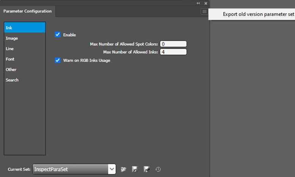
Task: Close the Parameter Configuration panel
Action: pyautogui.click(x=205, y=3)
